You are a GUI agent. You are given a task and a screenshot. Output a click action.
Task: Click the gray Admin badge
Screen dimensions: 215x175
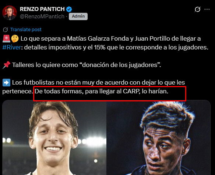click(x=78, y=16)
